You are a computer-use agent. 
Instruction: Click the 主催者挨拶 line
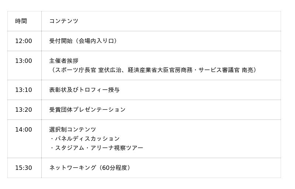pos(64,61)
